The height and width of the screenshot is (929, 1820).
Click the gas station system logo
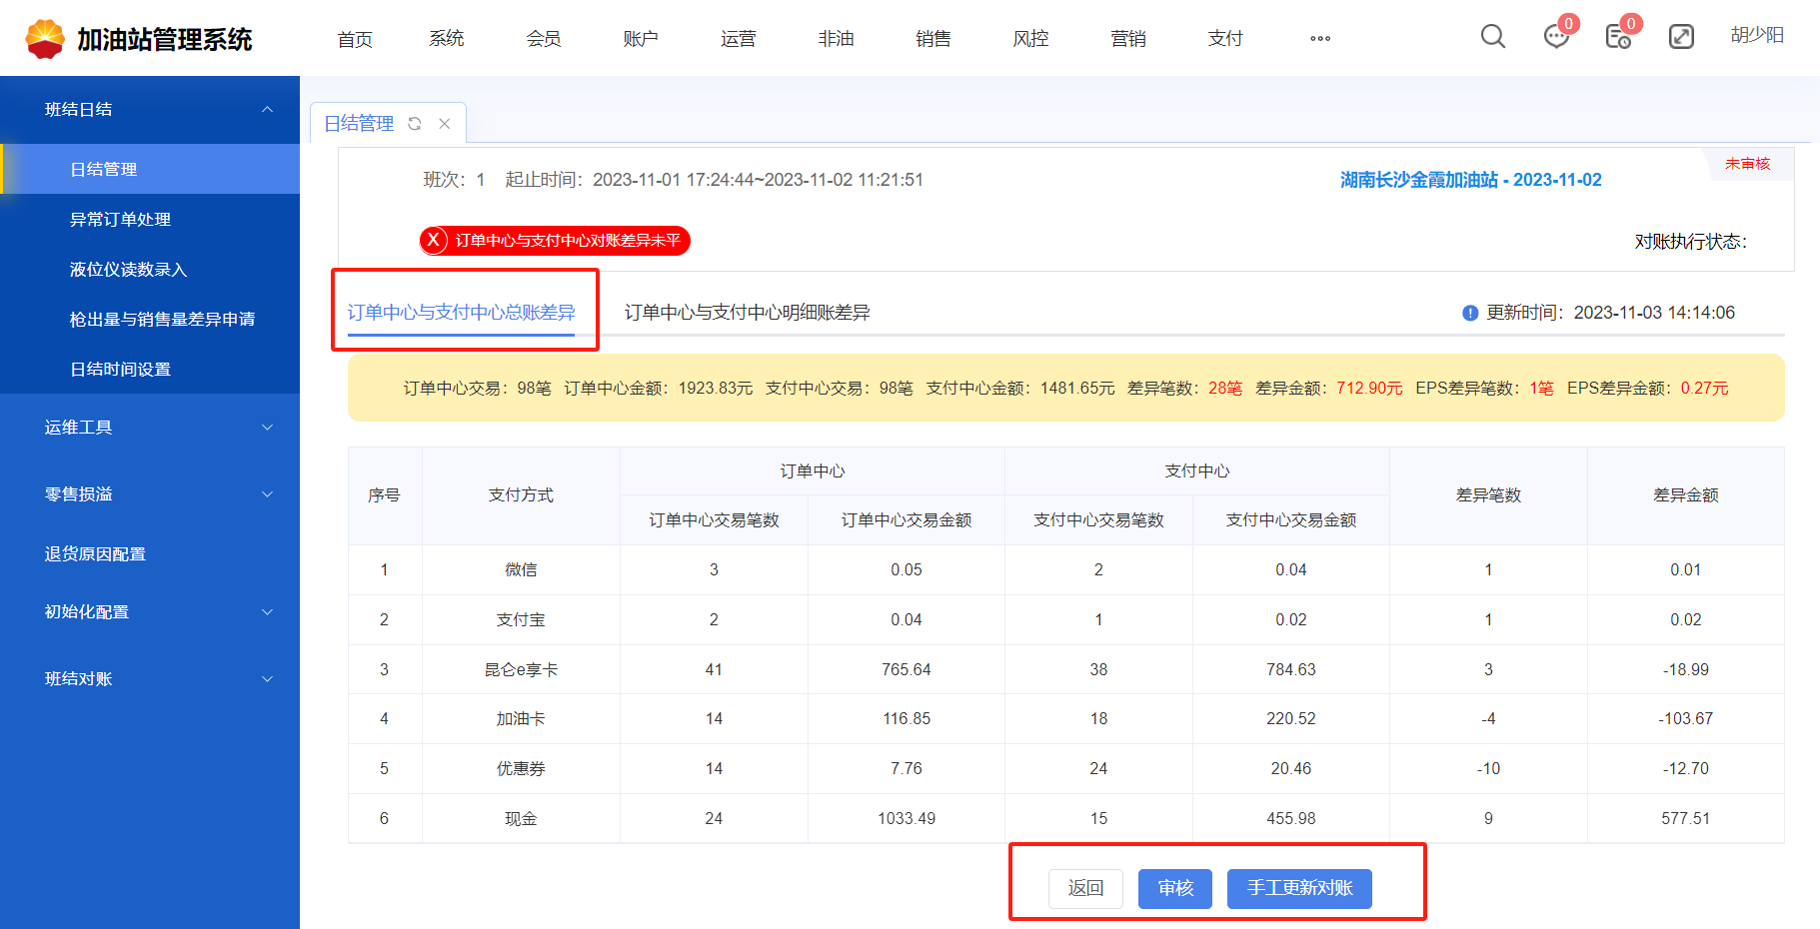pyautogui.click(x=45, y=39)
